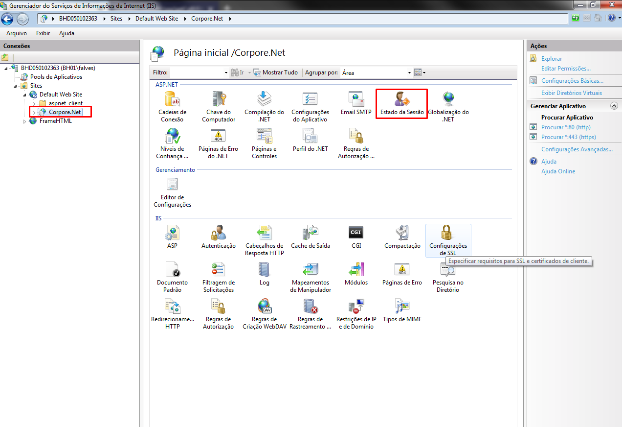Open the view mode dropdown
622x427 pixels.
(420, 72)
